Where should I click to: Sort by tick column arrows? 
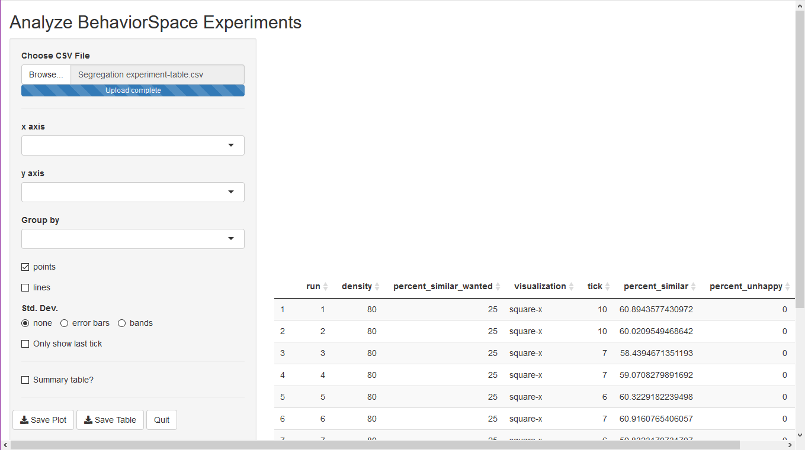[x=608, y=287]
